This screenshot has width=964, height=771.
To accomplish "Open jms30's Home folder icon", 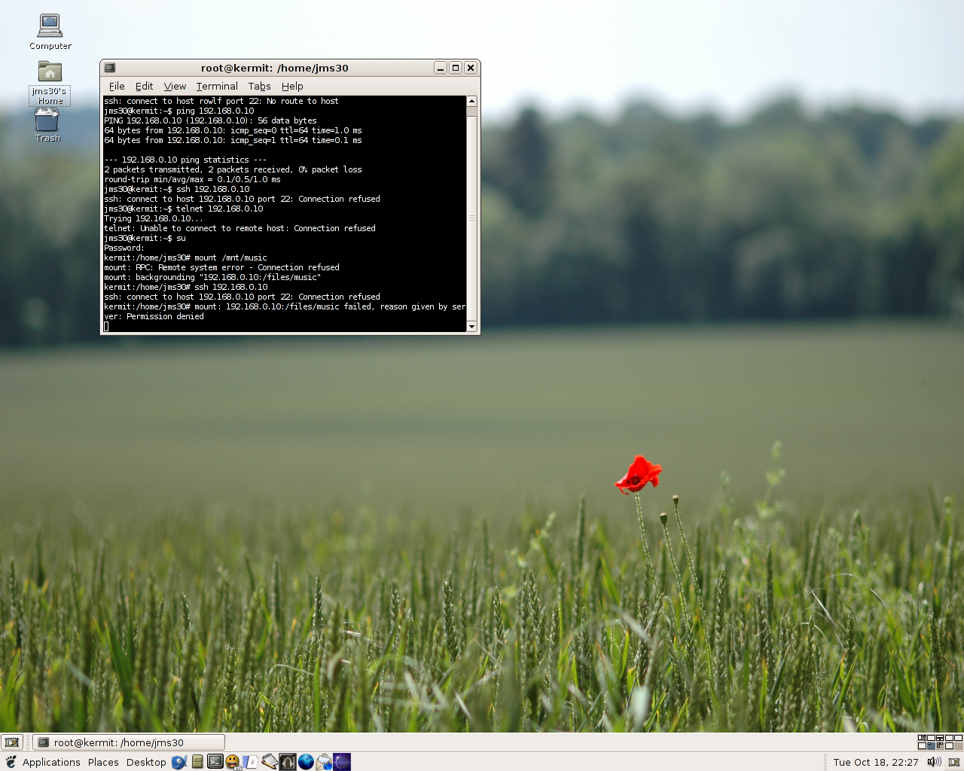I will pyautogui.click(x=50, y=83).
